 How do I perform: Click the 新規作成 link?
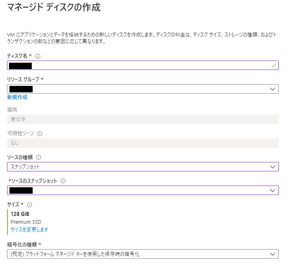[17, 97]
